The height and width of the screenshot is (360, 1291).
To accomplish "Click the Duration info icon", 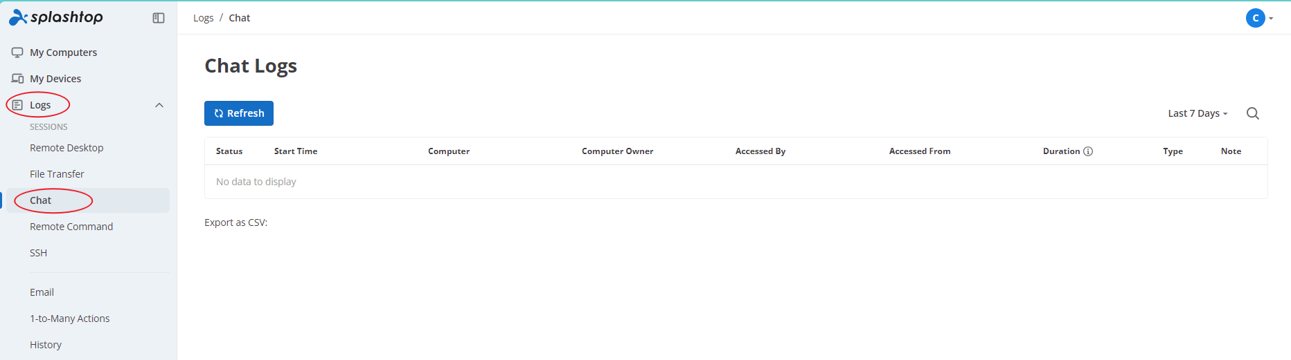I will pyautogui.click(x=1088, y=151).
